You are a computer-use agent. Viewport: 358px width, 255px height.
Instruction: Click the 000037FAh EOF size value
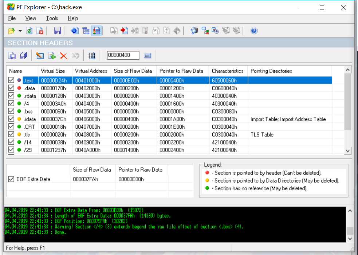click(x=86, y=179)
